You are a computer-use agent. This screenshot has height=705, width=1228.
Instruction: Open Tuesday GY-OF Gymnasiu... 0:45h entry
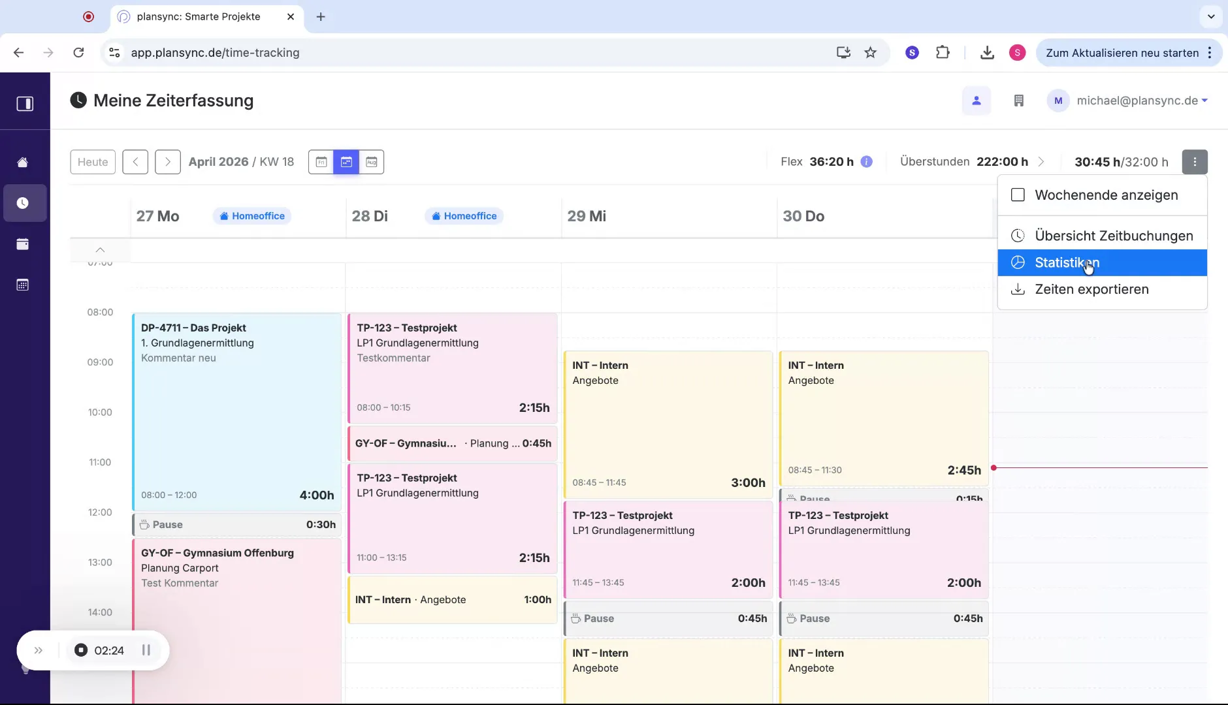[453, 443]
